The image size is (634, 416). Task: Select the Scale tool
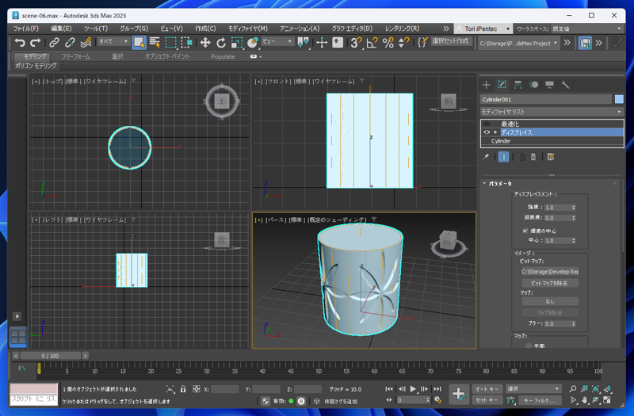coord(236,43)
